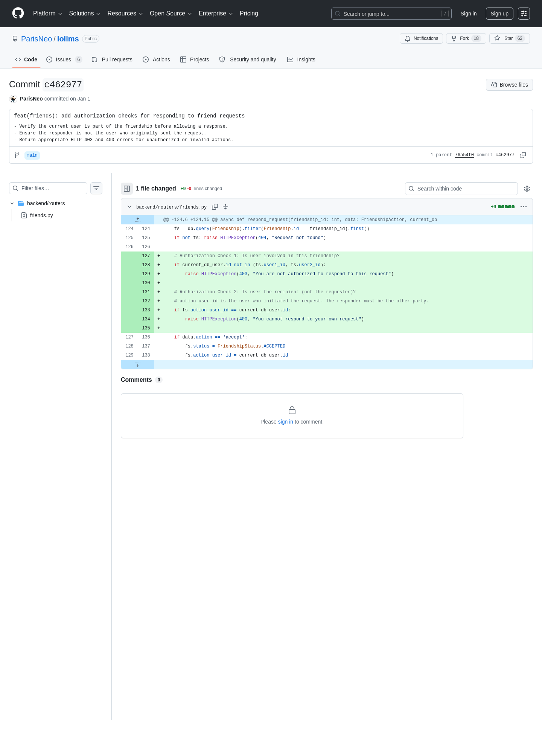Open parent commit 76a54f0 link
The image size is (542, 753).
click(464, 155)
